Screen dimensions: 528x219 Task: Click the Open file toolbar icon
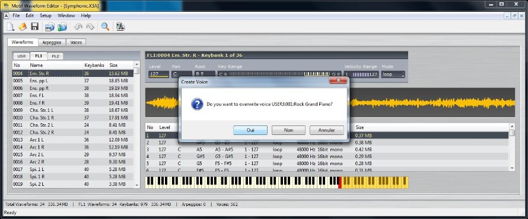[22, 27]
